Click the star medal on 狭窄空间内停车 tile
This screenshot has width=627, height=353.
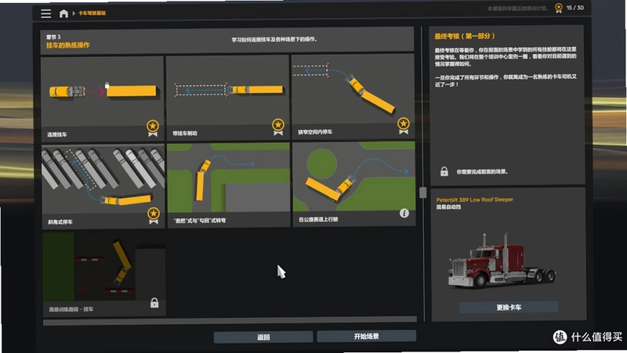click(404, 126)
